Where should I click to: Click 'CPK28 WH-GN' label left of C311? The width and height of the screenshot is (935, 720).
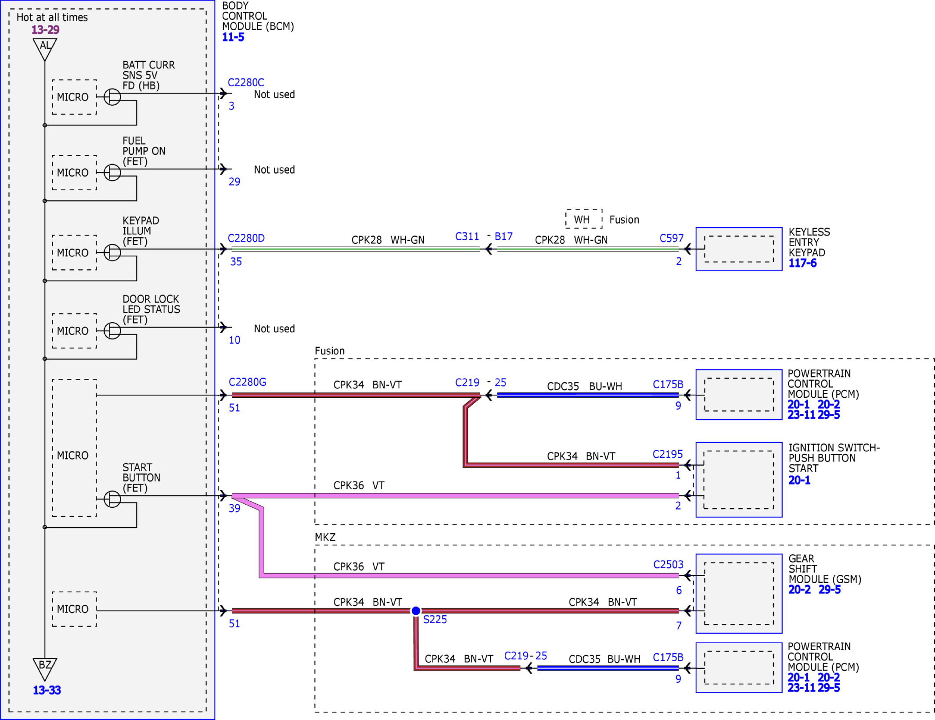[x=388, y=240]
